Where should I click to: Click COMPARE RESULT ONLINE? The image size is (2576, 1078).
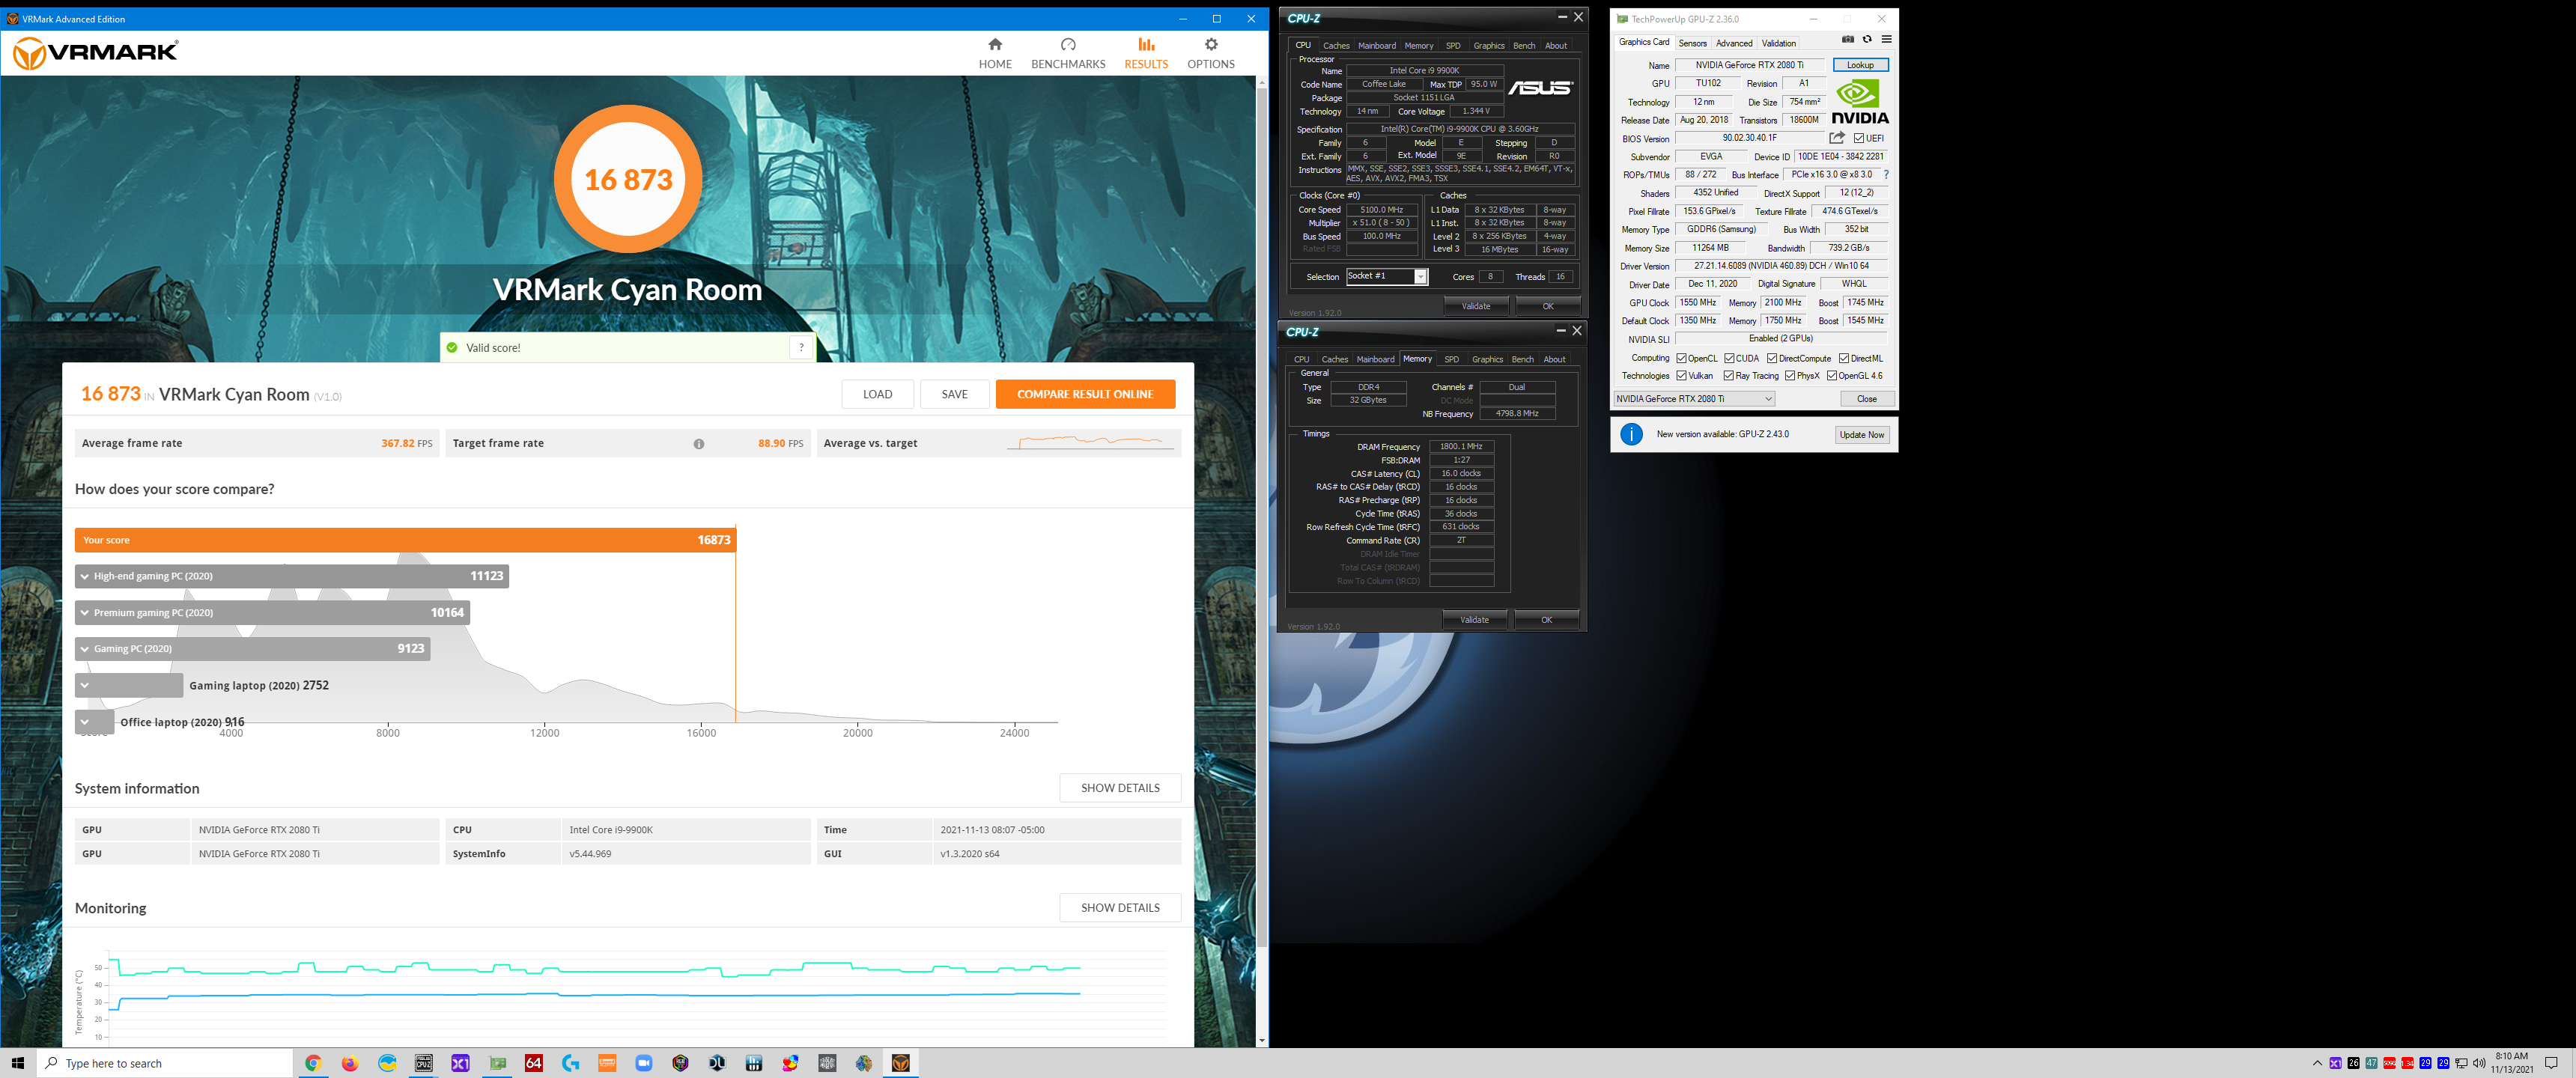tap(1085, 394)
